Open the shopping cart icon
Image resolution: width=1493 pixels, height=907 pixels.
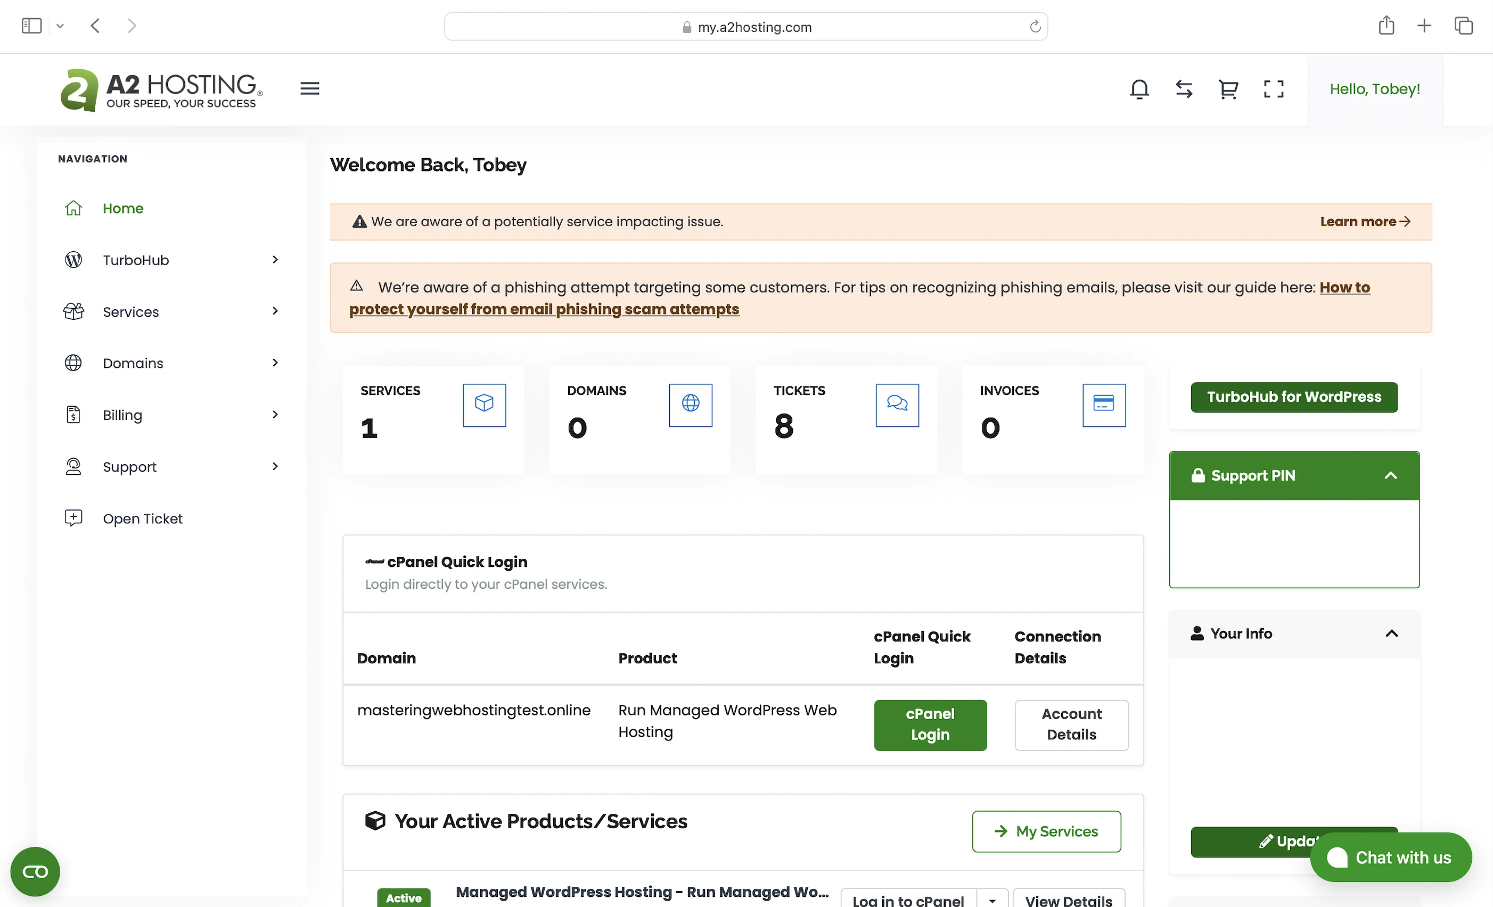pyautogui.click(x=1228, y=89)
